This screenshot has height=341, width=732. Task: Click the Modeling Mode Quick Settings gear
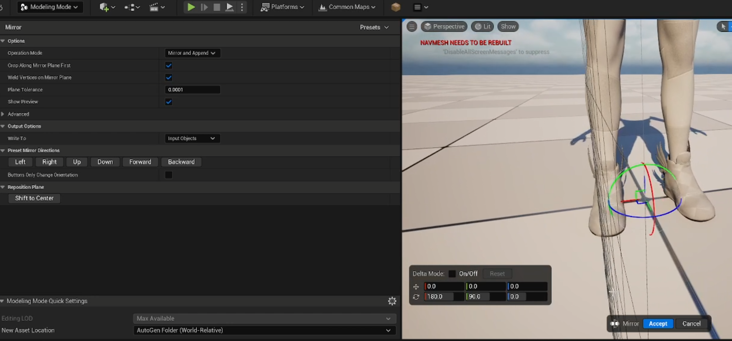tap(392, 301)
